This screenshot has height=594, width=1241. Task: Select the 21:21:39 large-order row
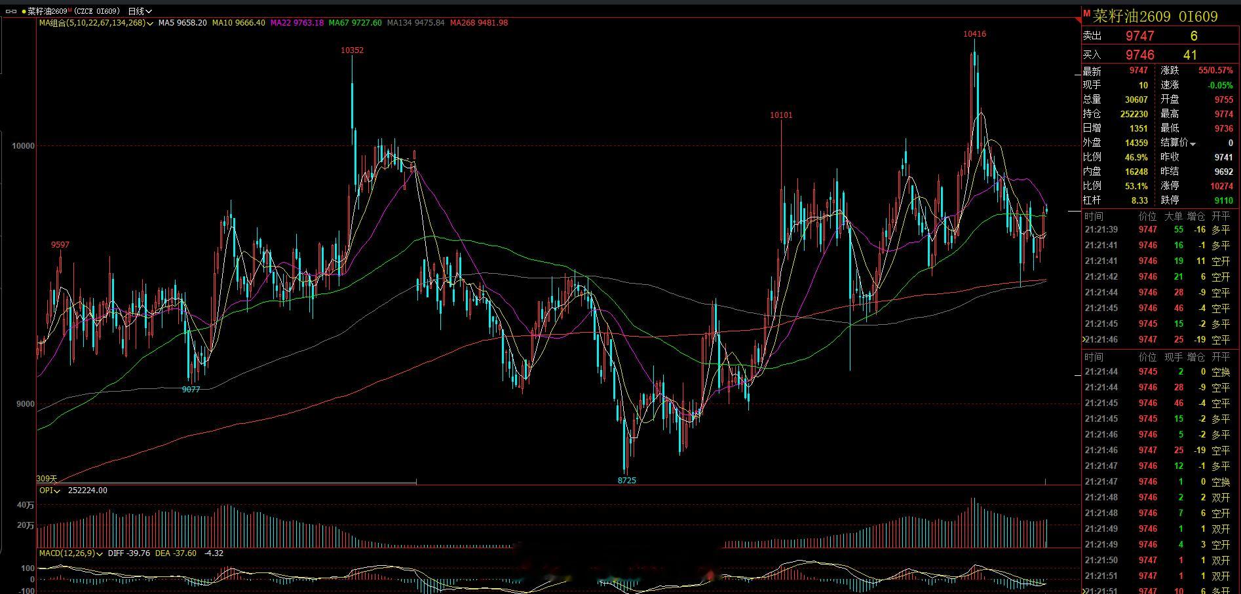tap(1158, 230)
